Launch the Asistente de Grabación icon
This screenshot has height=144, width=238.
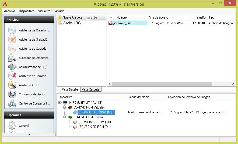(12, 39)
